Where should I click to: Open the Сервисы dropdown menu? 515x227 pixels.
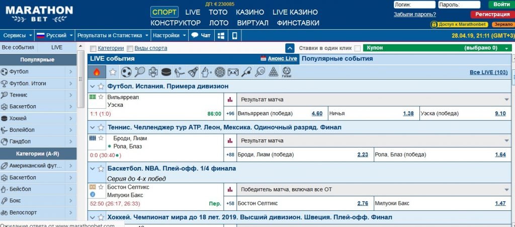click(18, 35)
